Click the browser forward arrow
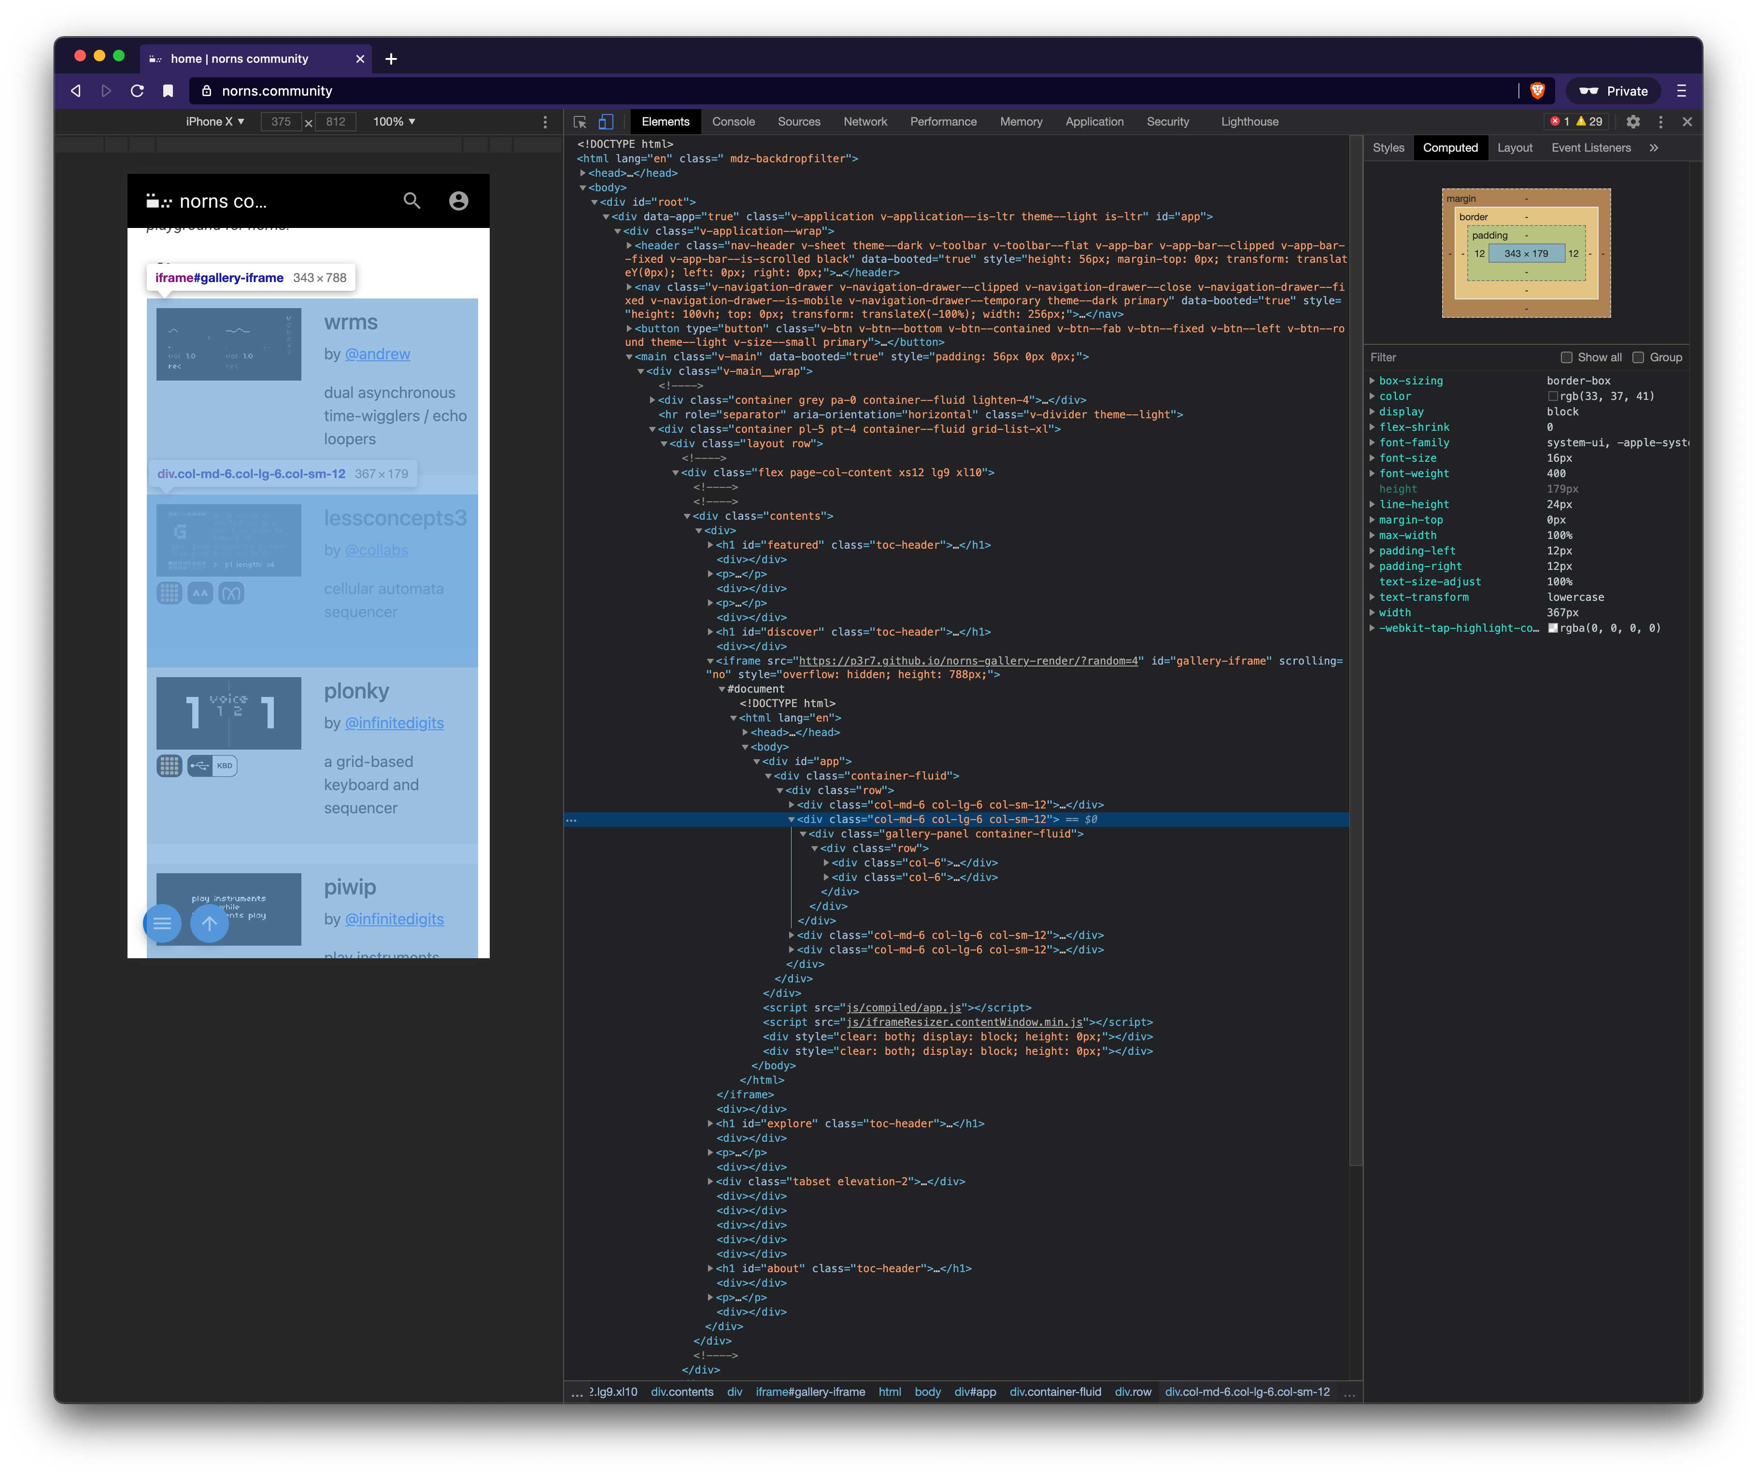 tap(106, 90)
